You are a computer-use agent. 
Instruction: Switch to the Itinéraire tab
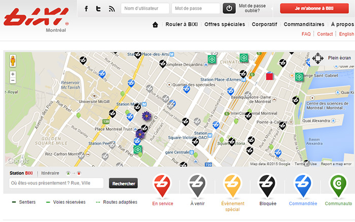pyautogui.click(x=50, y=173)
